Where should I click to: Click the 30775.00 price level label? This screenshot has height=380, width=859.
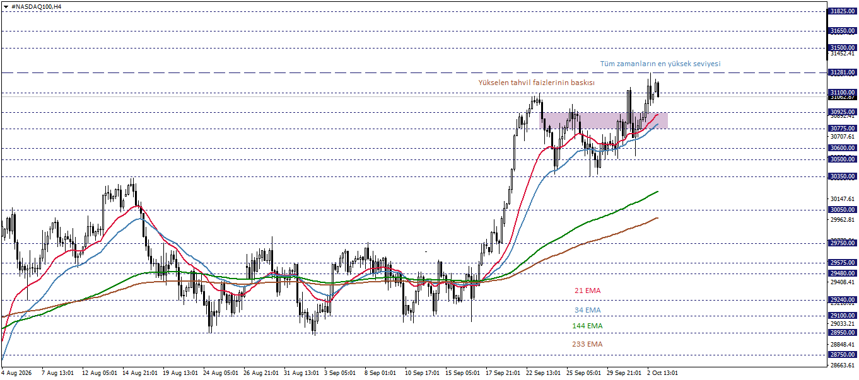click(x=842, y=128)
